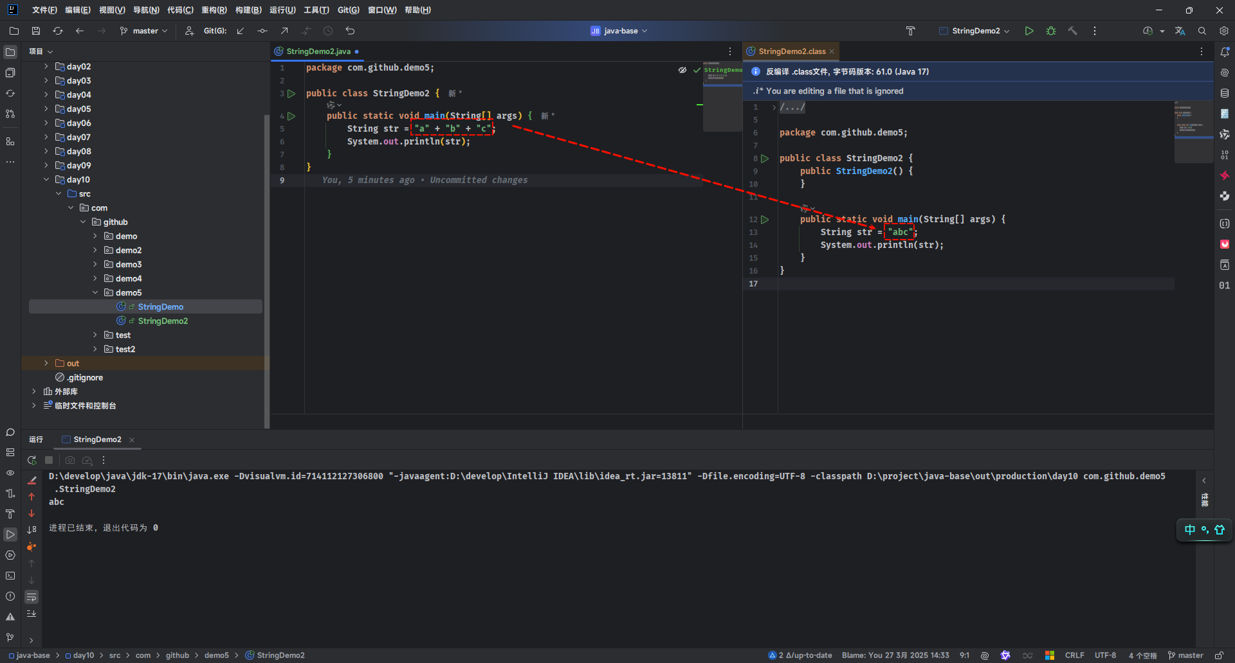Screen dimensions: 1235x663
Task: Start debugging with the bug icon
Action: [x=1051, y=31]
